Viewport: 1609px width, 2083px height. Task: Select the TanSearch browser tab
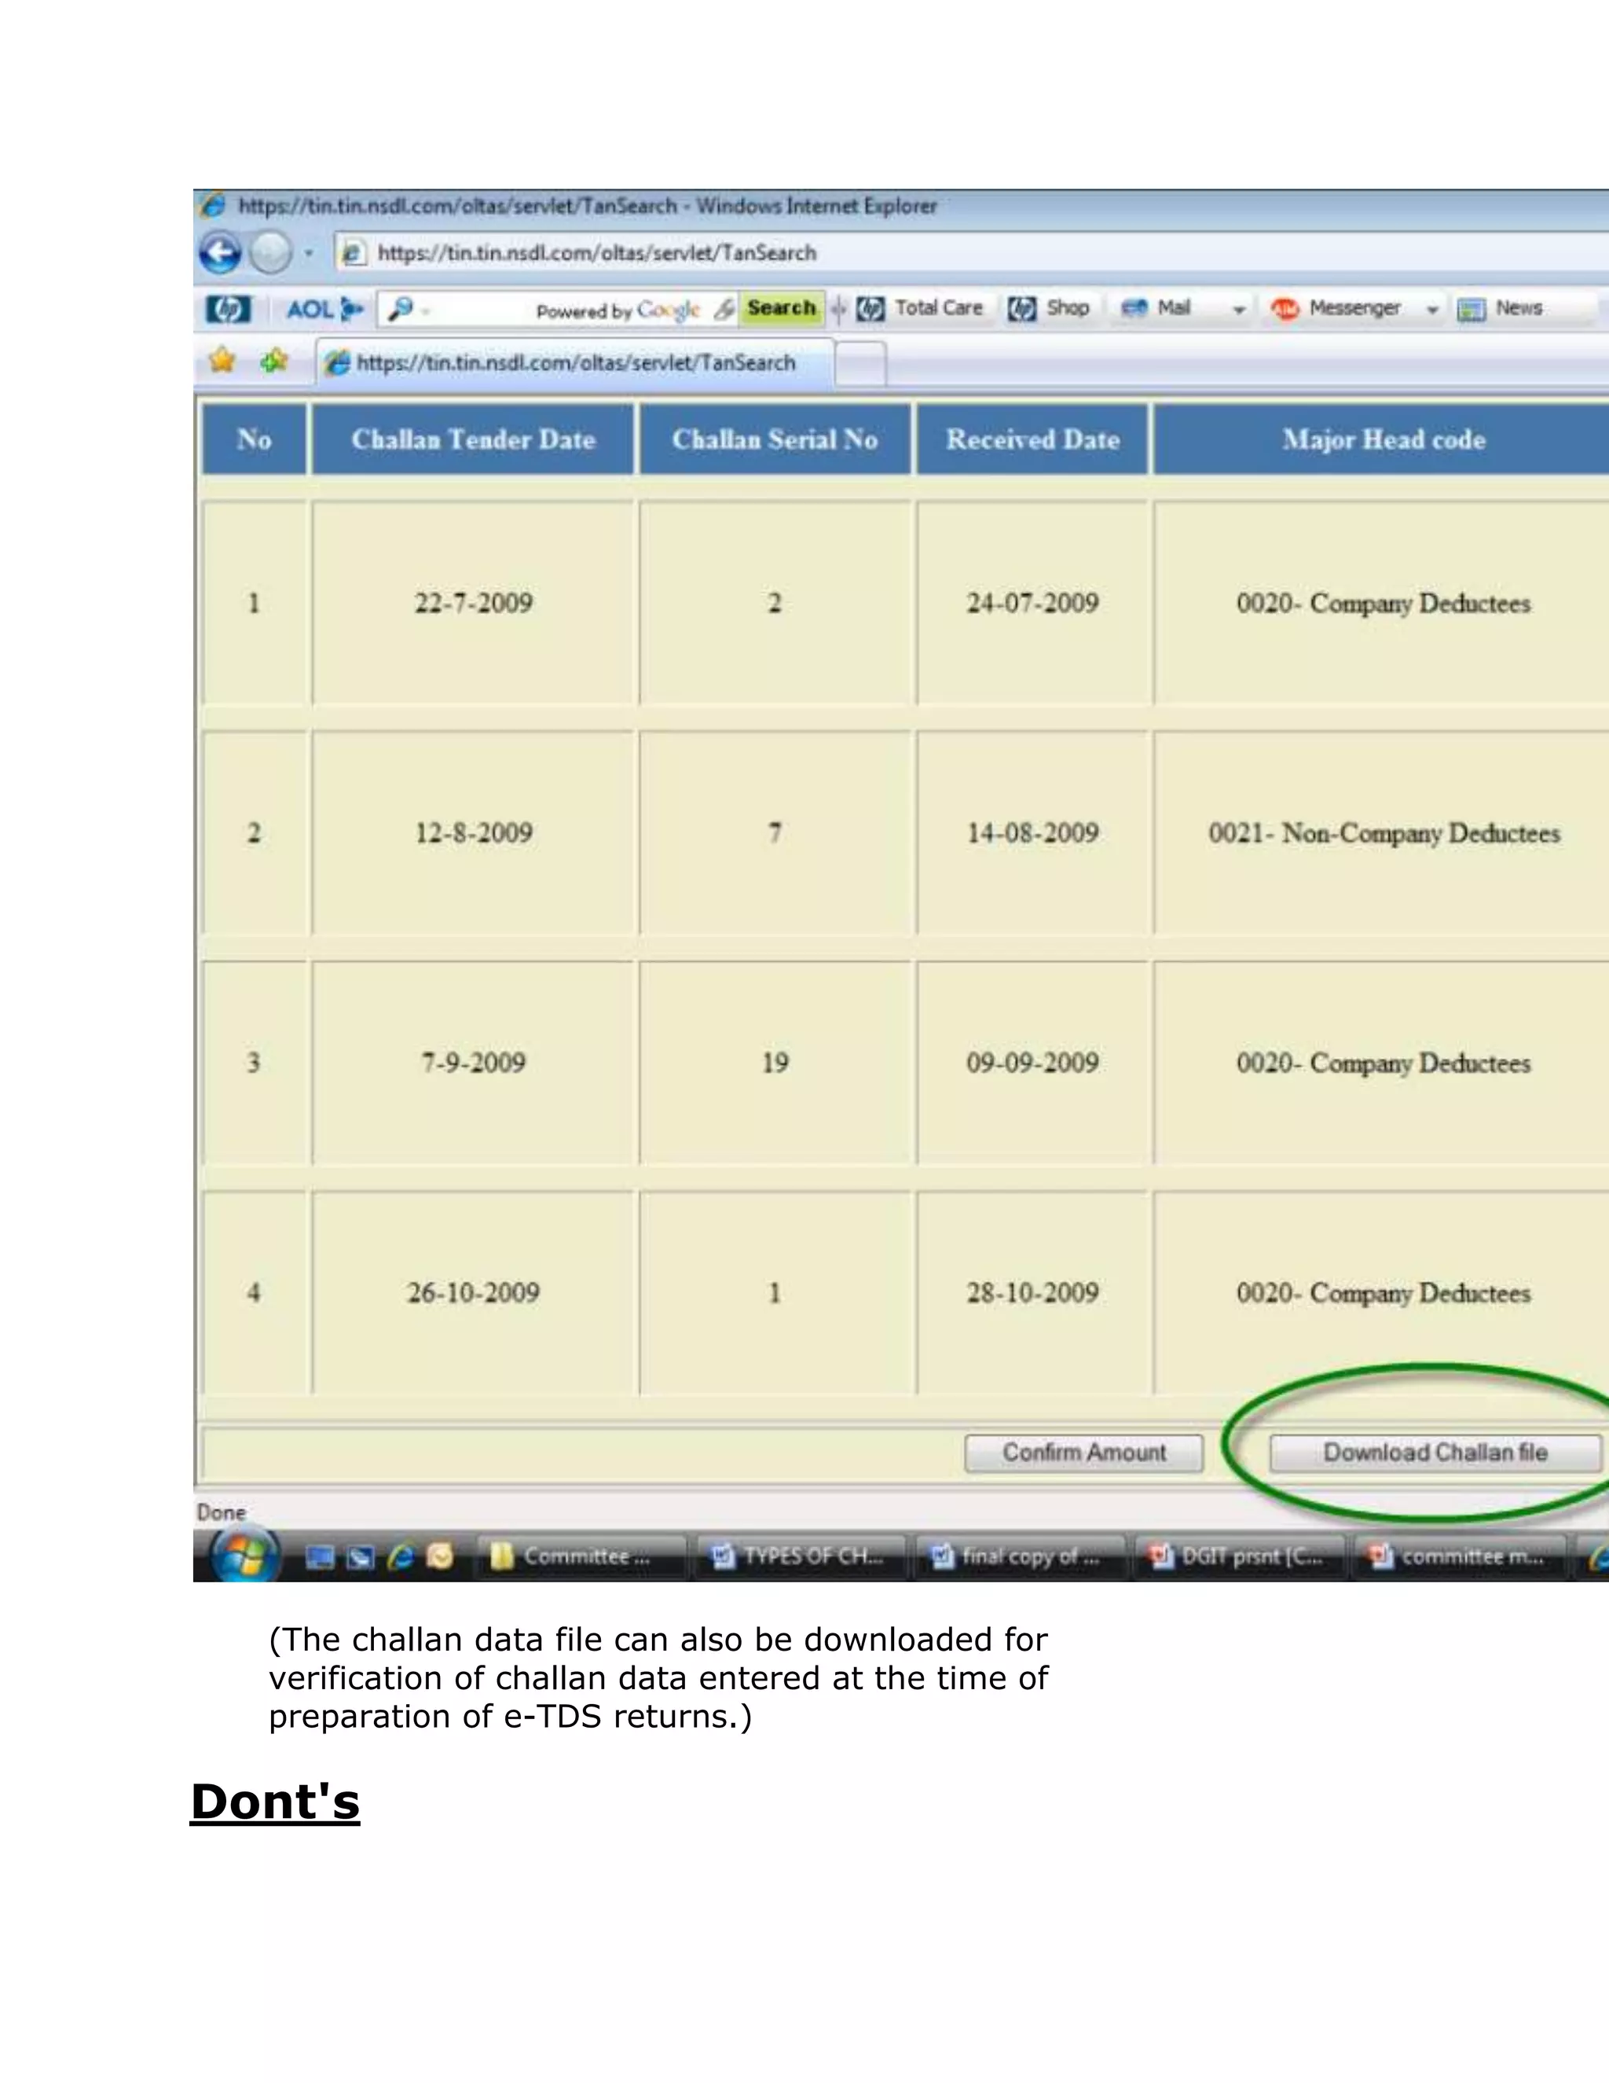[x=574, y=362]
